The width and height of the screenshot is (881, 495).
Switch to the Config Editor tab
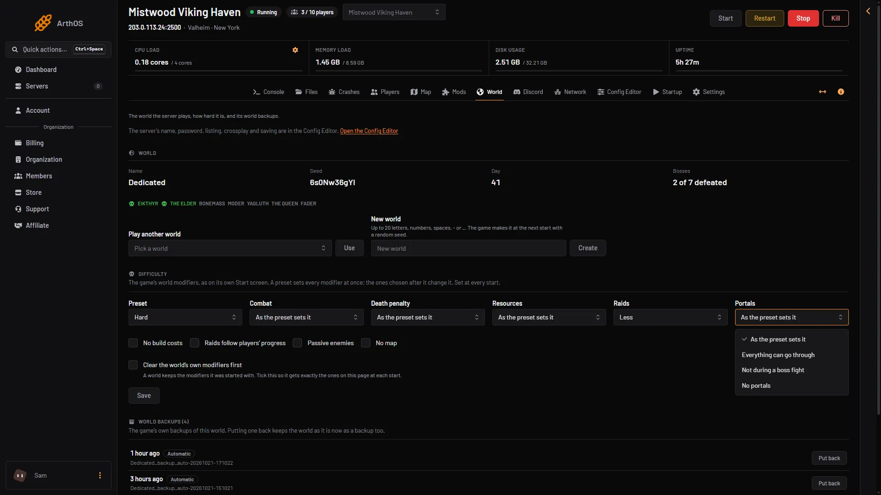coord(619,92)
